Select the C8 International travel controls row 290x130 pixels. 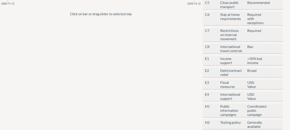(243, 49)
